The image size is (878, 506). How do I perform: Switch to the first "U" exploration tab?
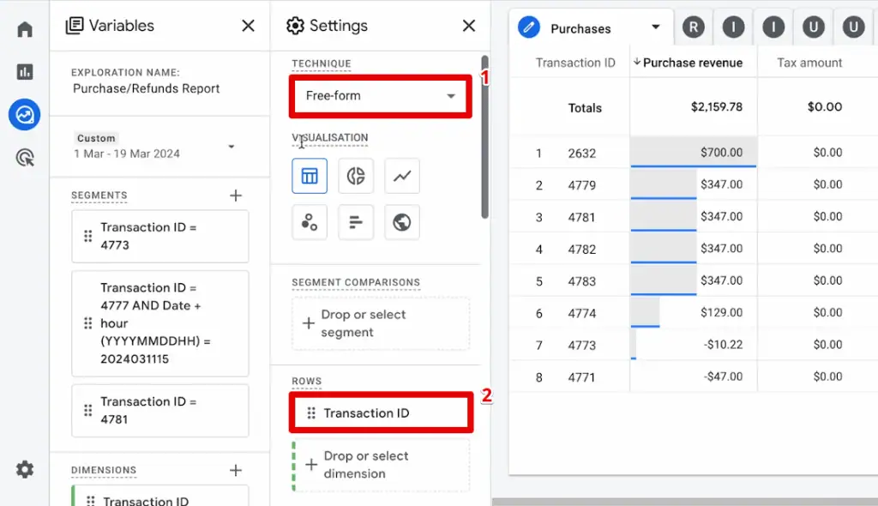pos(813,27)
